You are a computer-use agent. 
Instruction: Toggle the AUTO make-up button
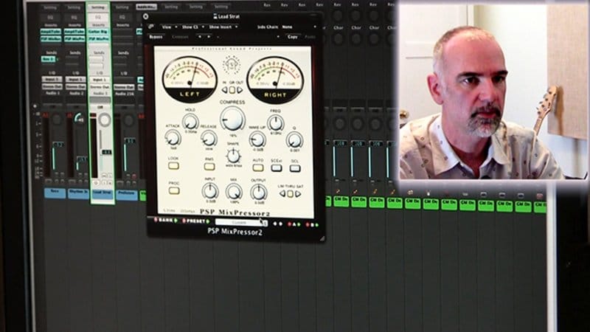pyautogui.click(x=257, y=167)
